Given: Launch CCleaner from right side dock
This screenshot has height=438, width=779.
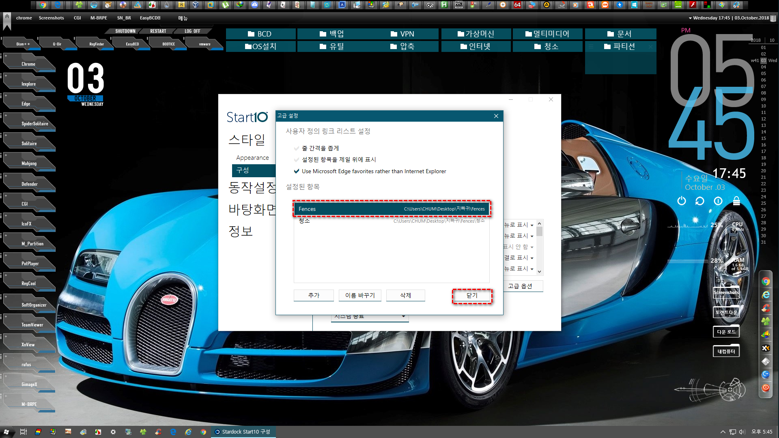Looking at the screenshot, I should pos(766,308).
